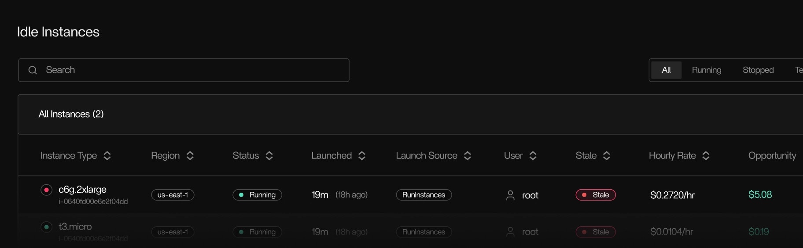Click user icon in t3.micro row
Viewport: 803px width, 248px height.
click(x=510, y=232)
